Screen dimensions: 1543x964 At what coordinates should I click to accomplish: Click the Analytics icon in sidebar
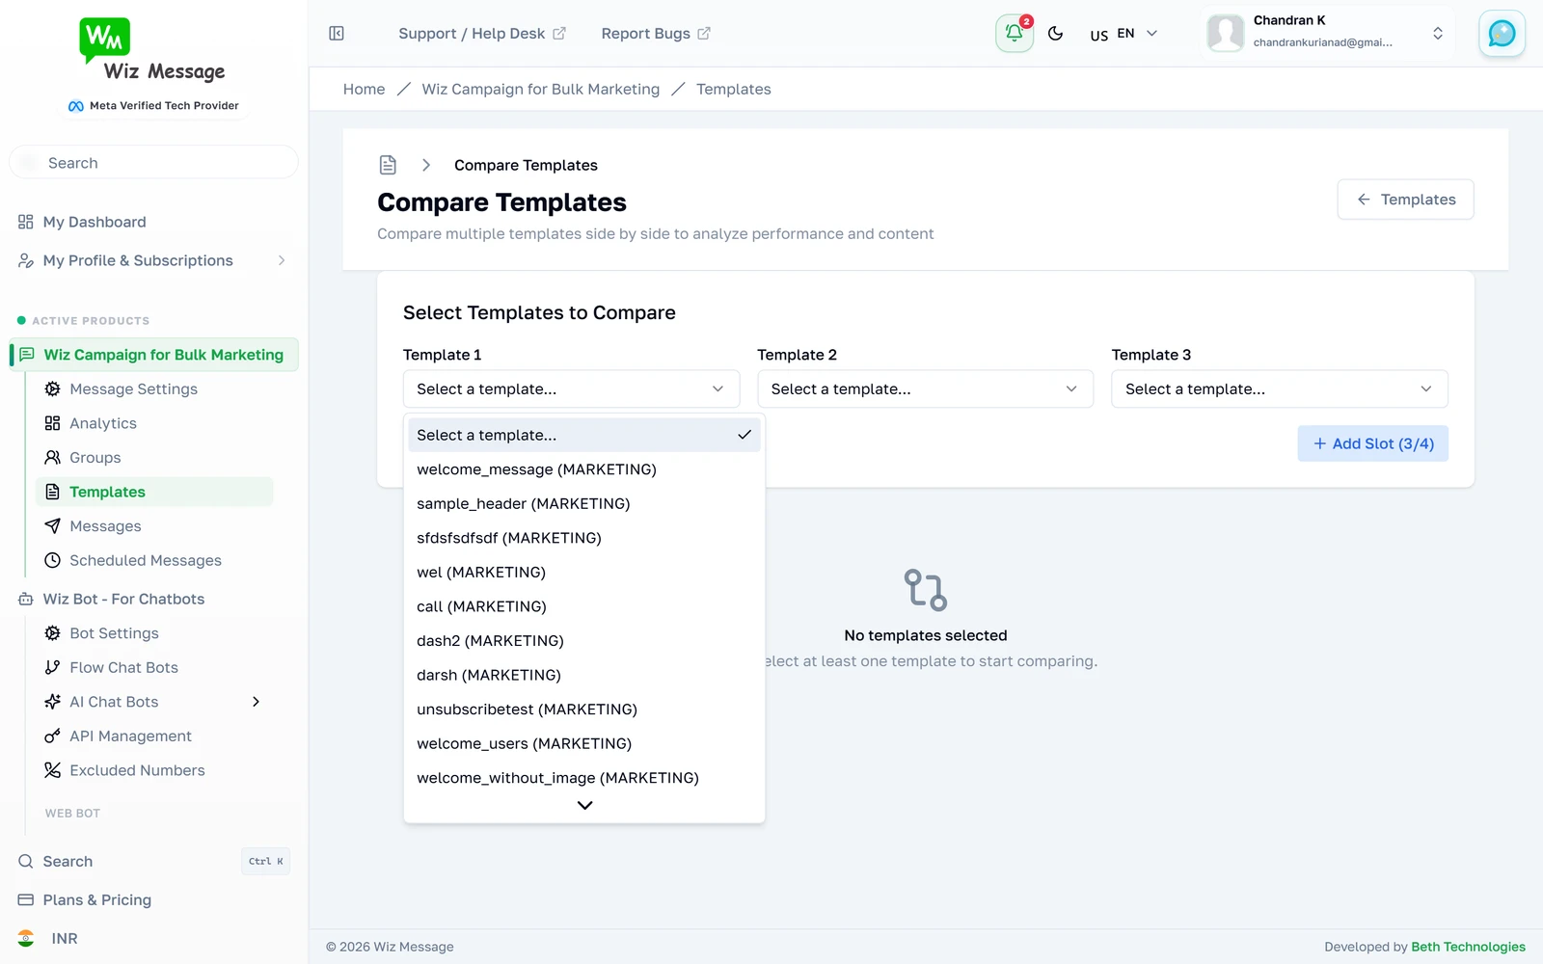(x=53, y=423)
